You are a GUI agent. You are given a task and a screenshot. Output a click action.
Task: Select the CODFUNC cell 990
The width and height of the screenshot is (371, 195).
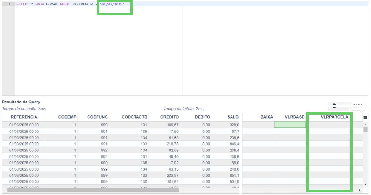[93, 125]
